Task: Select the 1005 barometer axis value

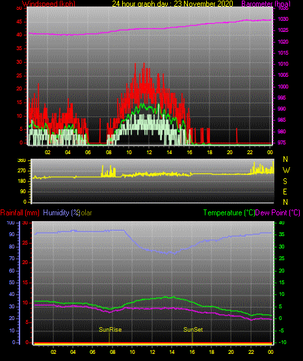Action: pos(283,75)
